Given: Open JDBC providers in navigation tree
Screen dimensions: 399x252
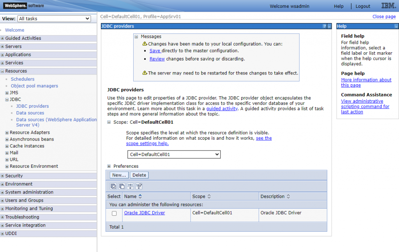Looking at the screenshot, I should [33, 106].
